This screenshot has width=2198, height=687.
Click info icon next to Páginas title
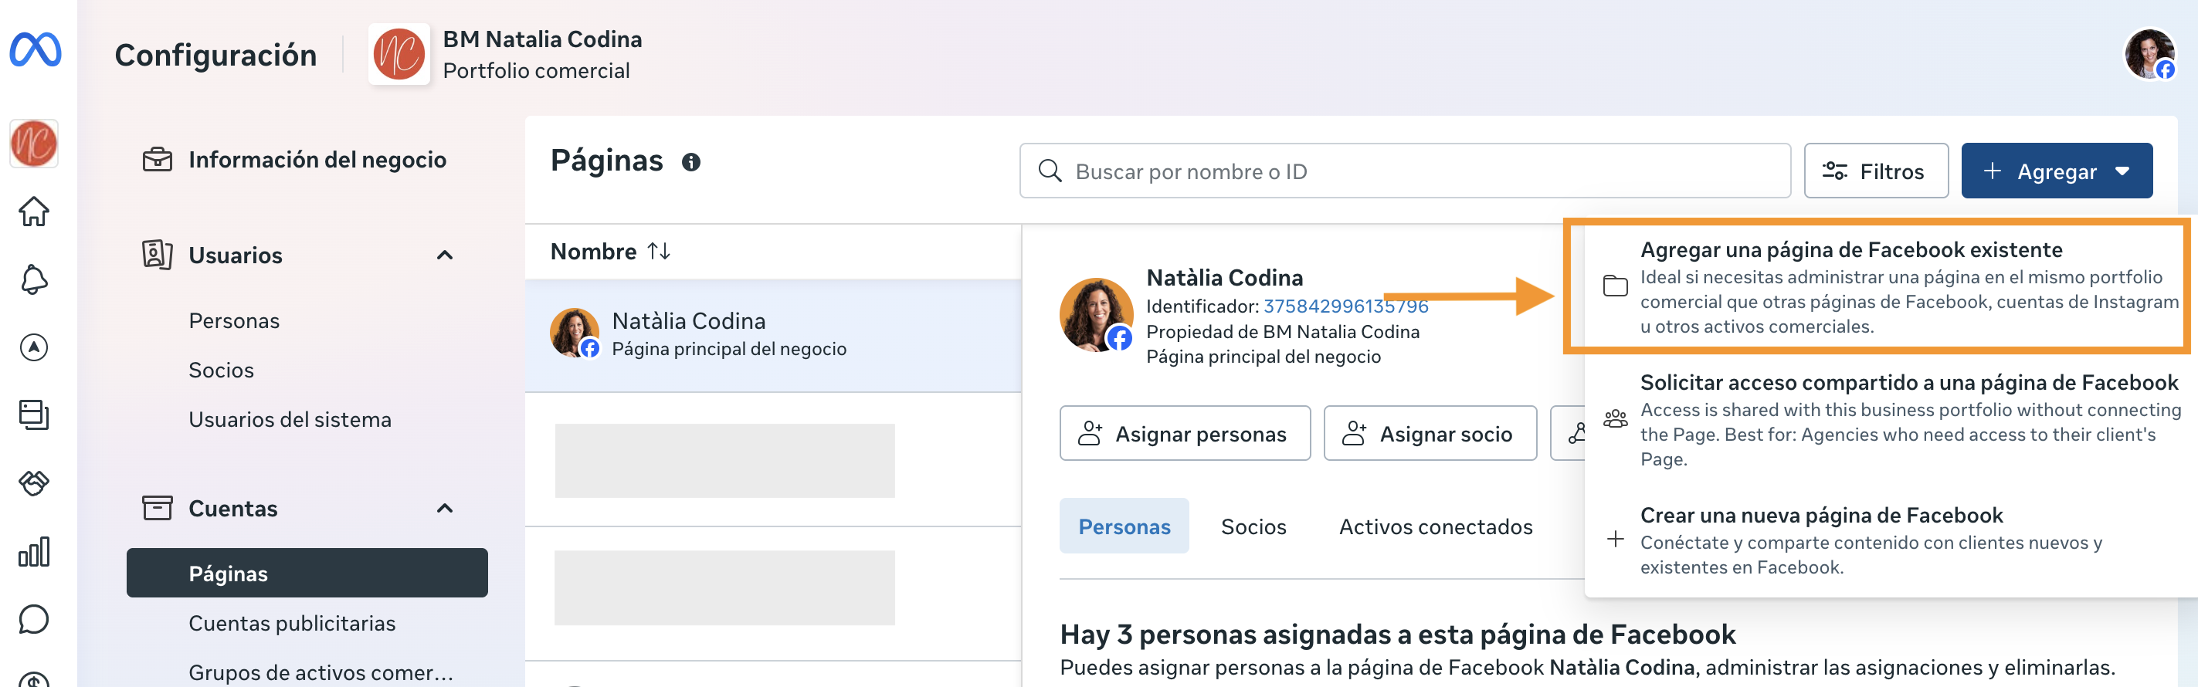(x=691, y=162)
